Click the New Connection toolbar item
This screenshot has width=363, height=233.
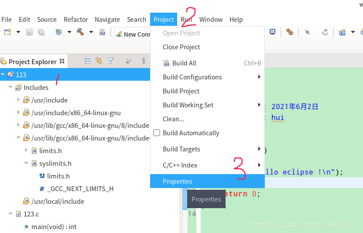tap(133, 34)
